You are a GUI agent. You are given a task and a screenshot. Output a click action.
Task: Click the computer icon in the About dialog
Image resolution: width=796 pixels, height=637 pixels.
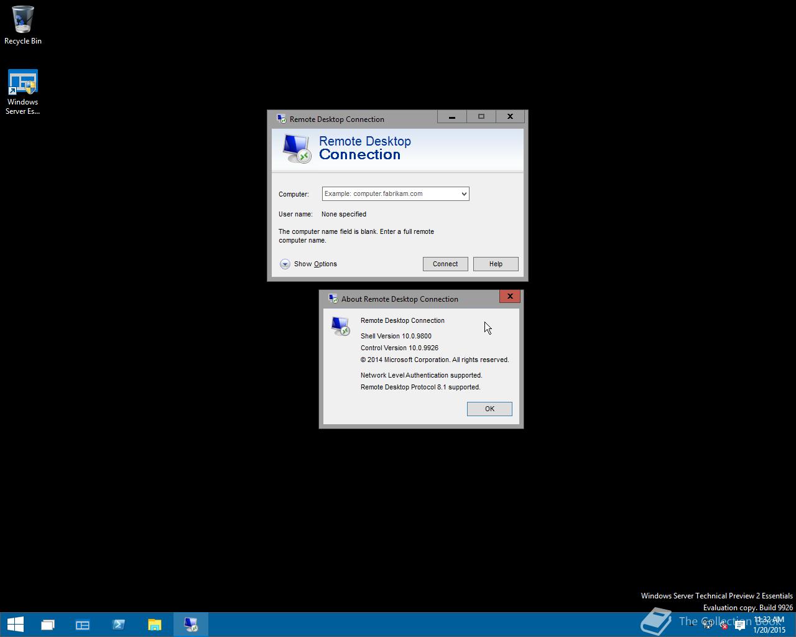pyautogui.click(x=341, y=325)
